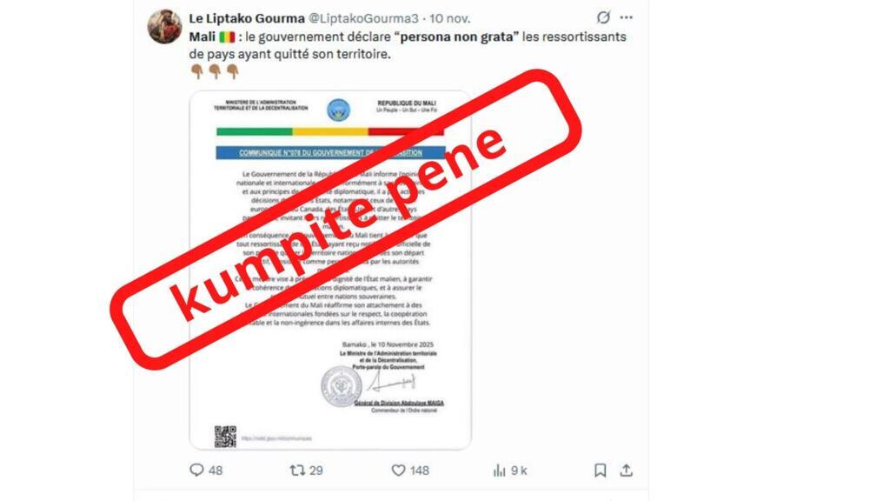890x501 pixels.
Task: Open the three-dot more options menu
Action: pos(626,17)
